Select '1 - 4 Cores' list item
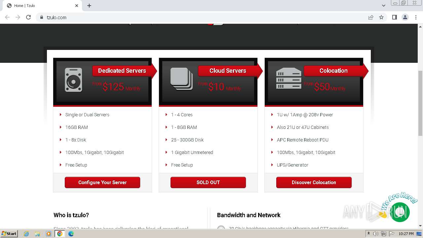Screen dimensions: 423x238 [x=182, y=115]
